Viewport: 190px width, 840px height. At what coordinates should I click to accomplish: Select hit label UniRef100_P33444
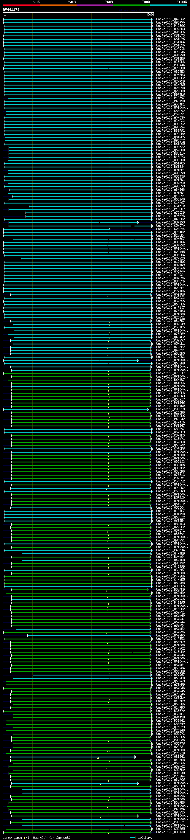(x=170, y=65)
